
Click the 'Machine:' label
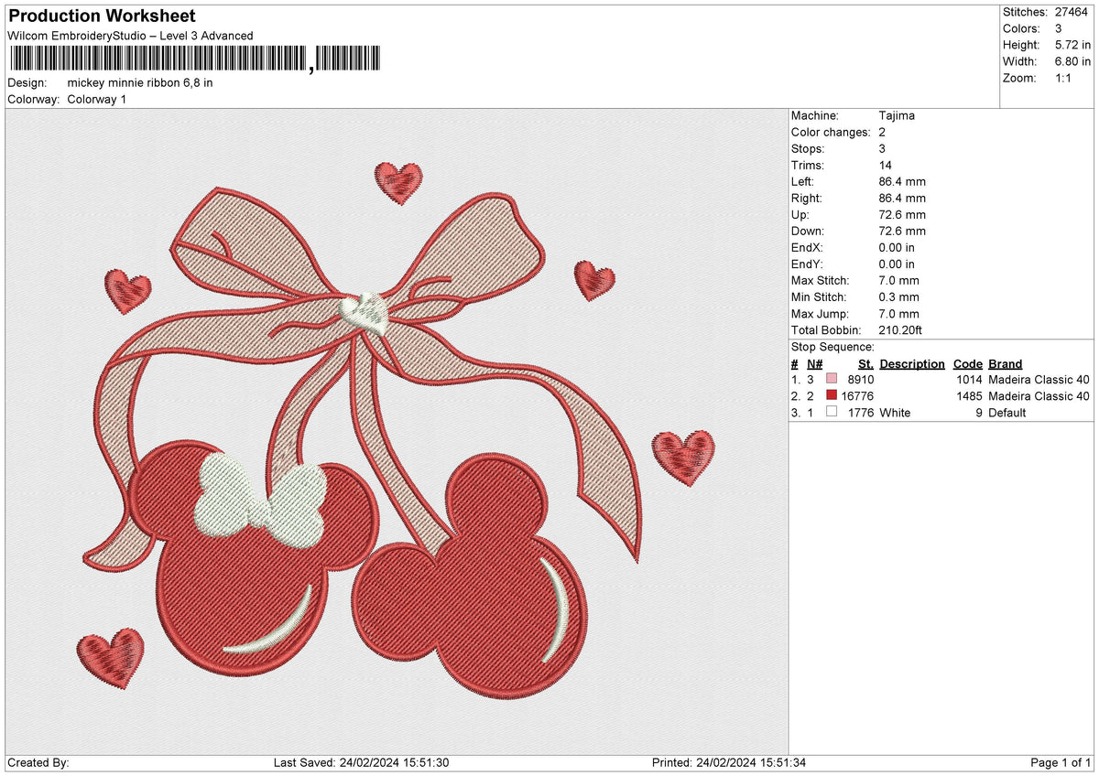(x=814, y=116)
